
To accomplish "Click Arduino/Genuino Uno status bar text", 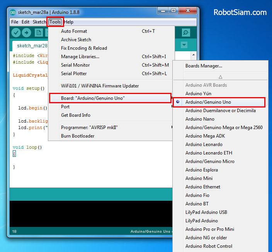I will tap(150, 232).
